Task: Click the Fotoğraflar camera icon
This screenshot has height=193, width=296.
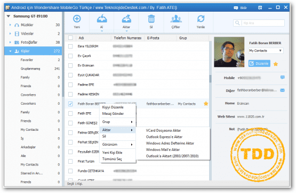Action: [17, 43]
